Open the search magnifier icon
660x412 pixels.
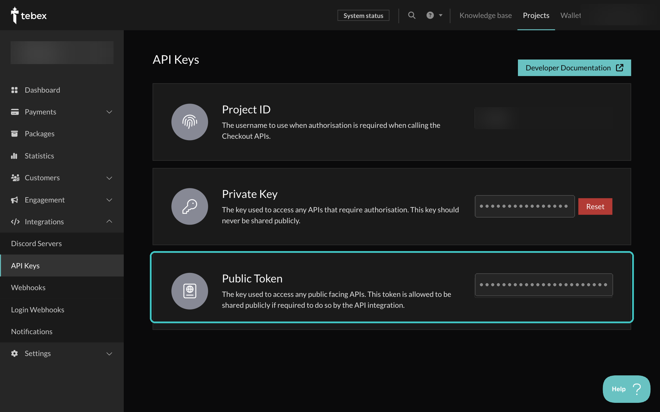(412, 15)
